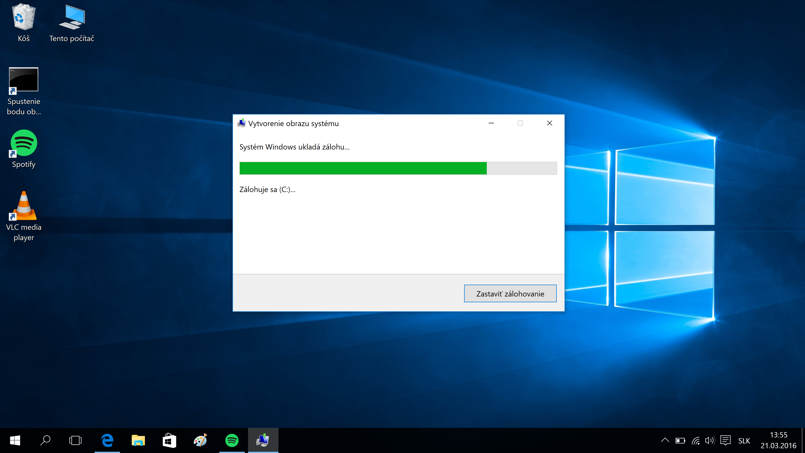This screenshot has height=453, width=805.
Task: Click the system image dialog title icon
Action: pyautogui.click(x=242, y=123)
